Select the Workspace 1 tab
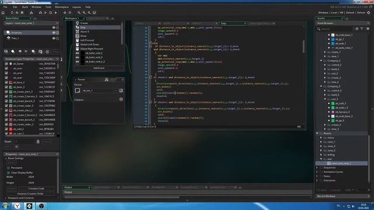 (x=74, y=18)
